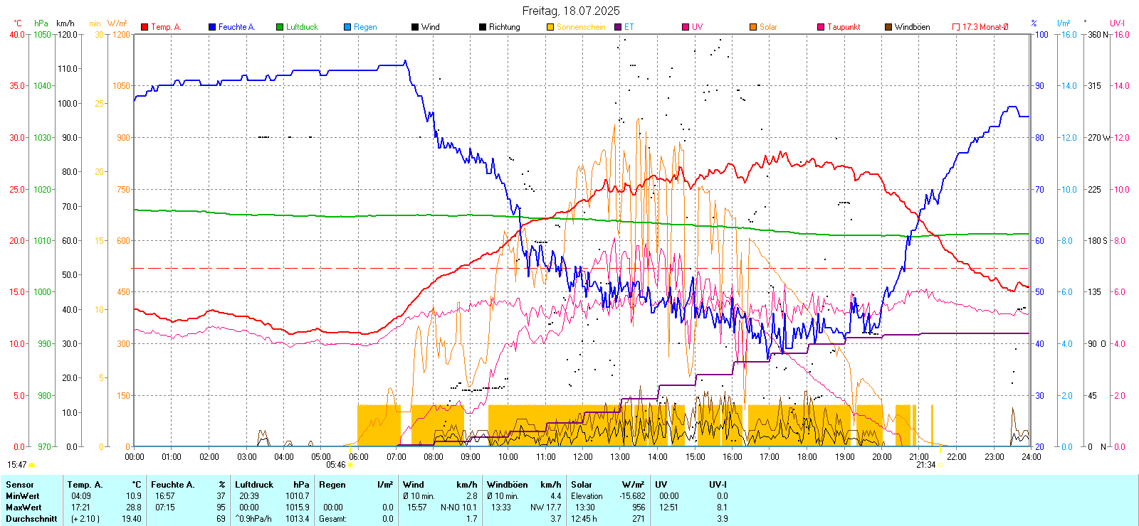
Task: Click the red Temp. A. legend square
Action: point(145,27)
